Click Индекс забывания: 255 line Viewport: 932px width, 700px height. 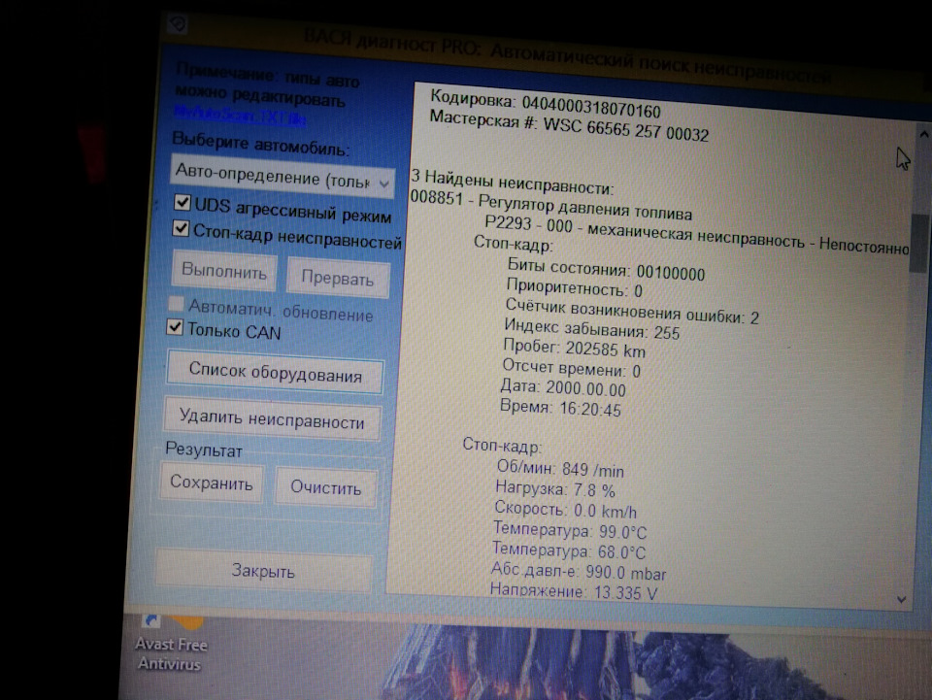pyautogui.click(x=591, y=328)
